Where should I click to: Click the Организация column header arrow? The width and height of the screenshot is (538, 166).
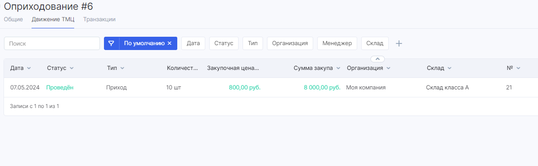pyautogui.click(x=388, y=68)
